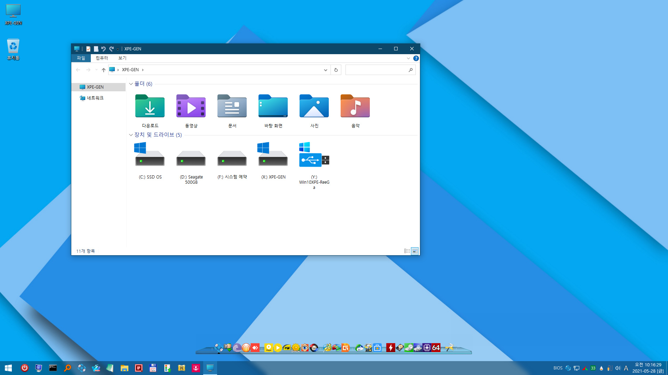This screenshot has height=375, width=668.
Task: Click the undo arrow in the title bar
Action: (104, 49)
